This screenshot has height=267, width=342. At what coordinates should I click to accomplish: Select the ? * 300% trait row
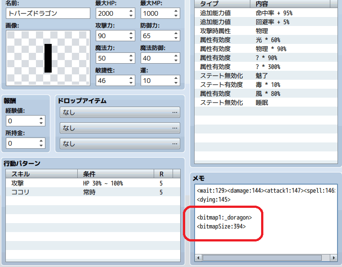(x=266, y=67)
